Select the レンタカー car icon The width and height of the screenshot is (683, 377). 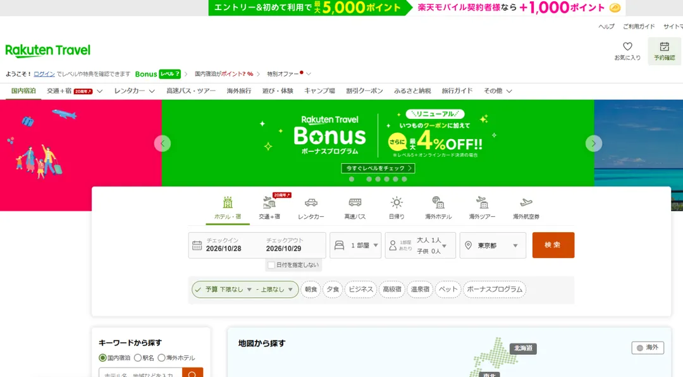311,202
